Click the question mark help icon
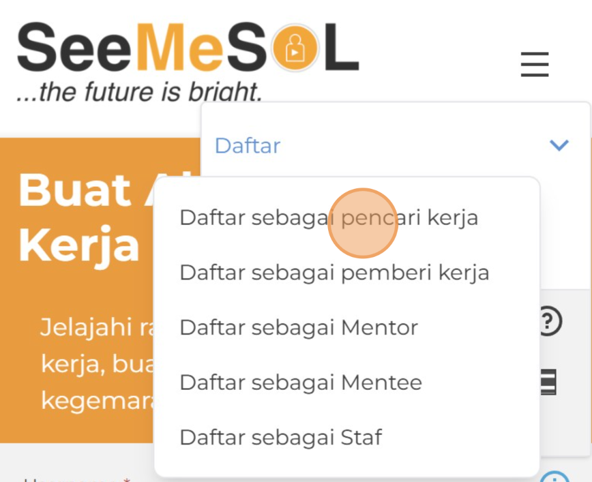 pyautogui.click(x=548, y=321)
